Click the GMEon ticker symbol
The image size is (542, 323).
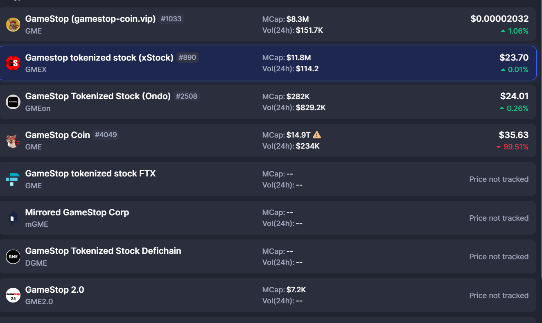[38, 108]
